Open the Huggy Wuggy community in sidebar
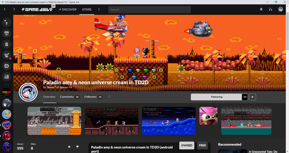Image resolution: width=289 pixels, height=153 pixels. click(x=6, y=125)
